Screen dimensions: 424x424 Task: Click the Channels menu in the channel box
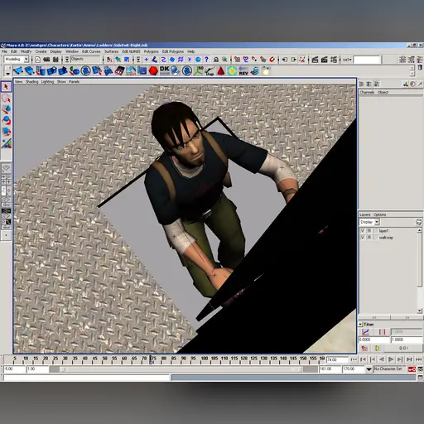click(x=367, y=92)
